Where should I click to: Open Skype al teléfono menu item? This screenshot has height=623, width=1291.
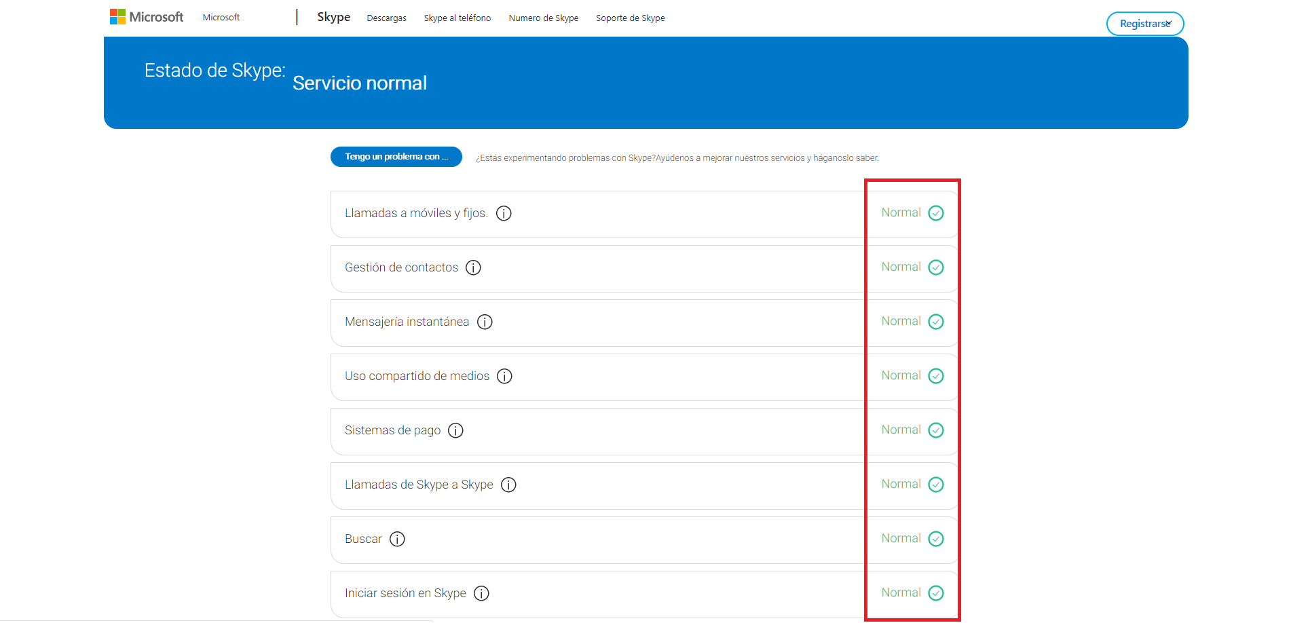coord(457,18)
